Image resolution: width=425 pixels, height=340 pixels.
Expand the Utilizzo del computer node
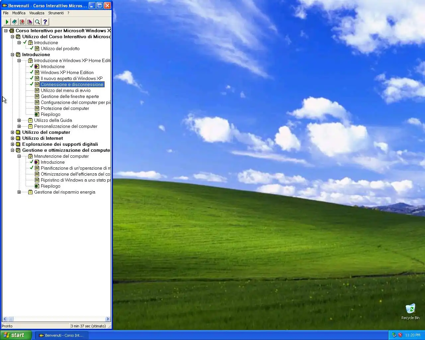click(x=12, y=132)
